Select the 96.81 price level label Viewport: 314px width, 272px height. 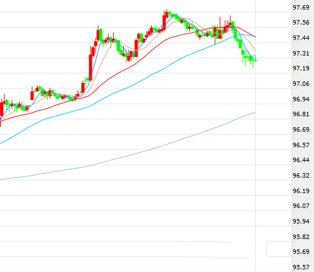[x=301, y=114]
